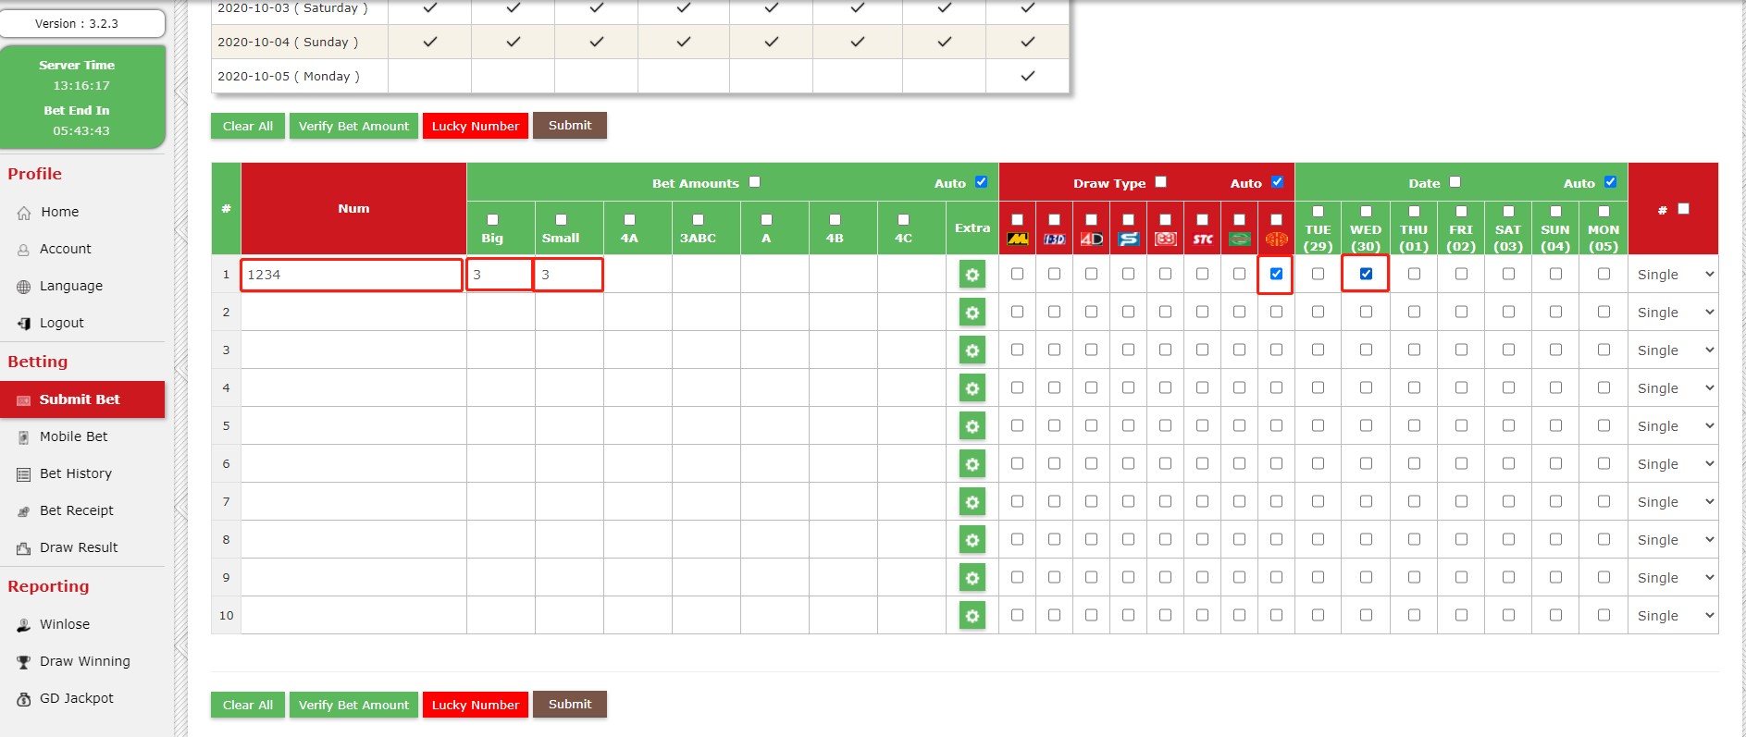This screenshot has width=1746, height=737.
Task: Click the green gear Extra icon in row 1
Action: point(972,275)
